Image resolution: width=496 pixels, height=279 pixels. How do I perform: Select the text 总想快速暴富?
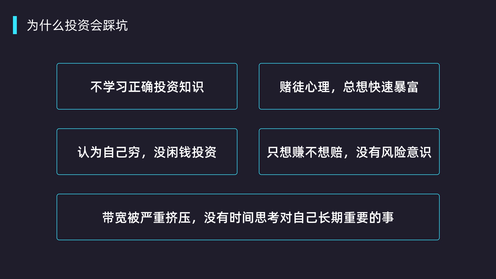point(381,87)
